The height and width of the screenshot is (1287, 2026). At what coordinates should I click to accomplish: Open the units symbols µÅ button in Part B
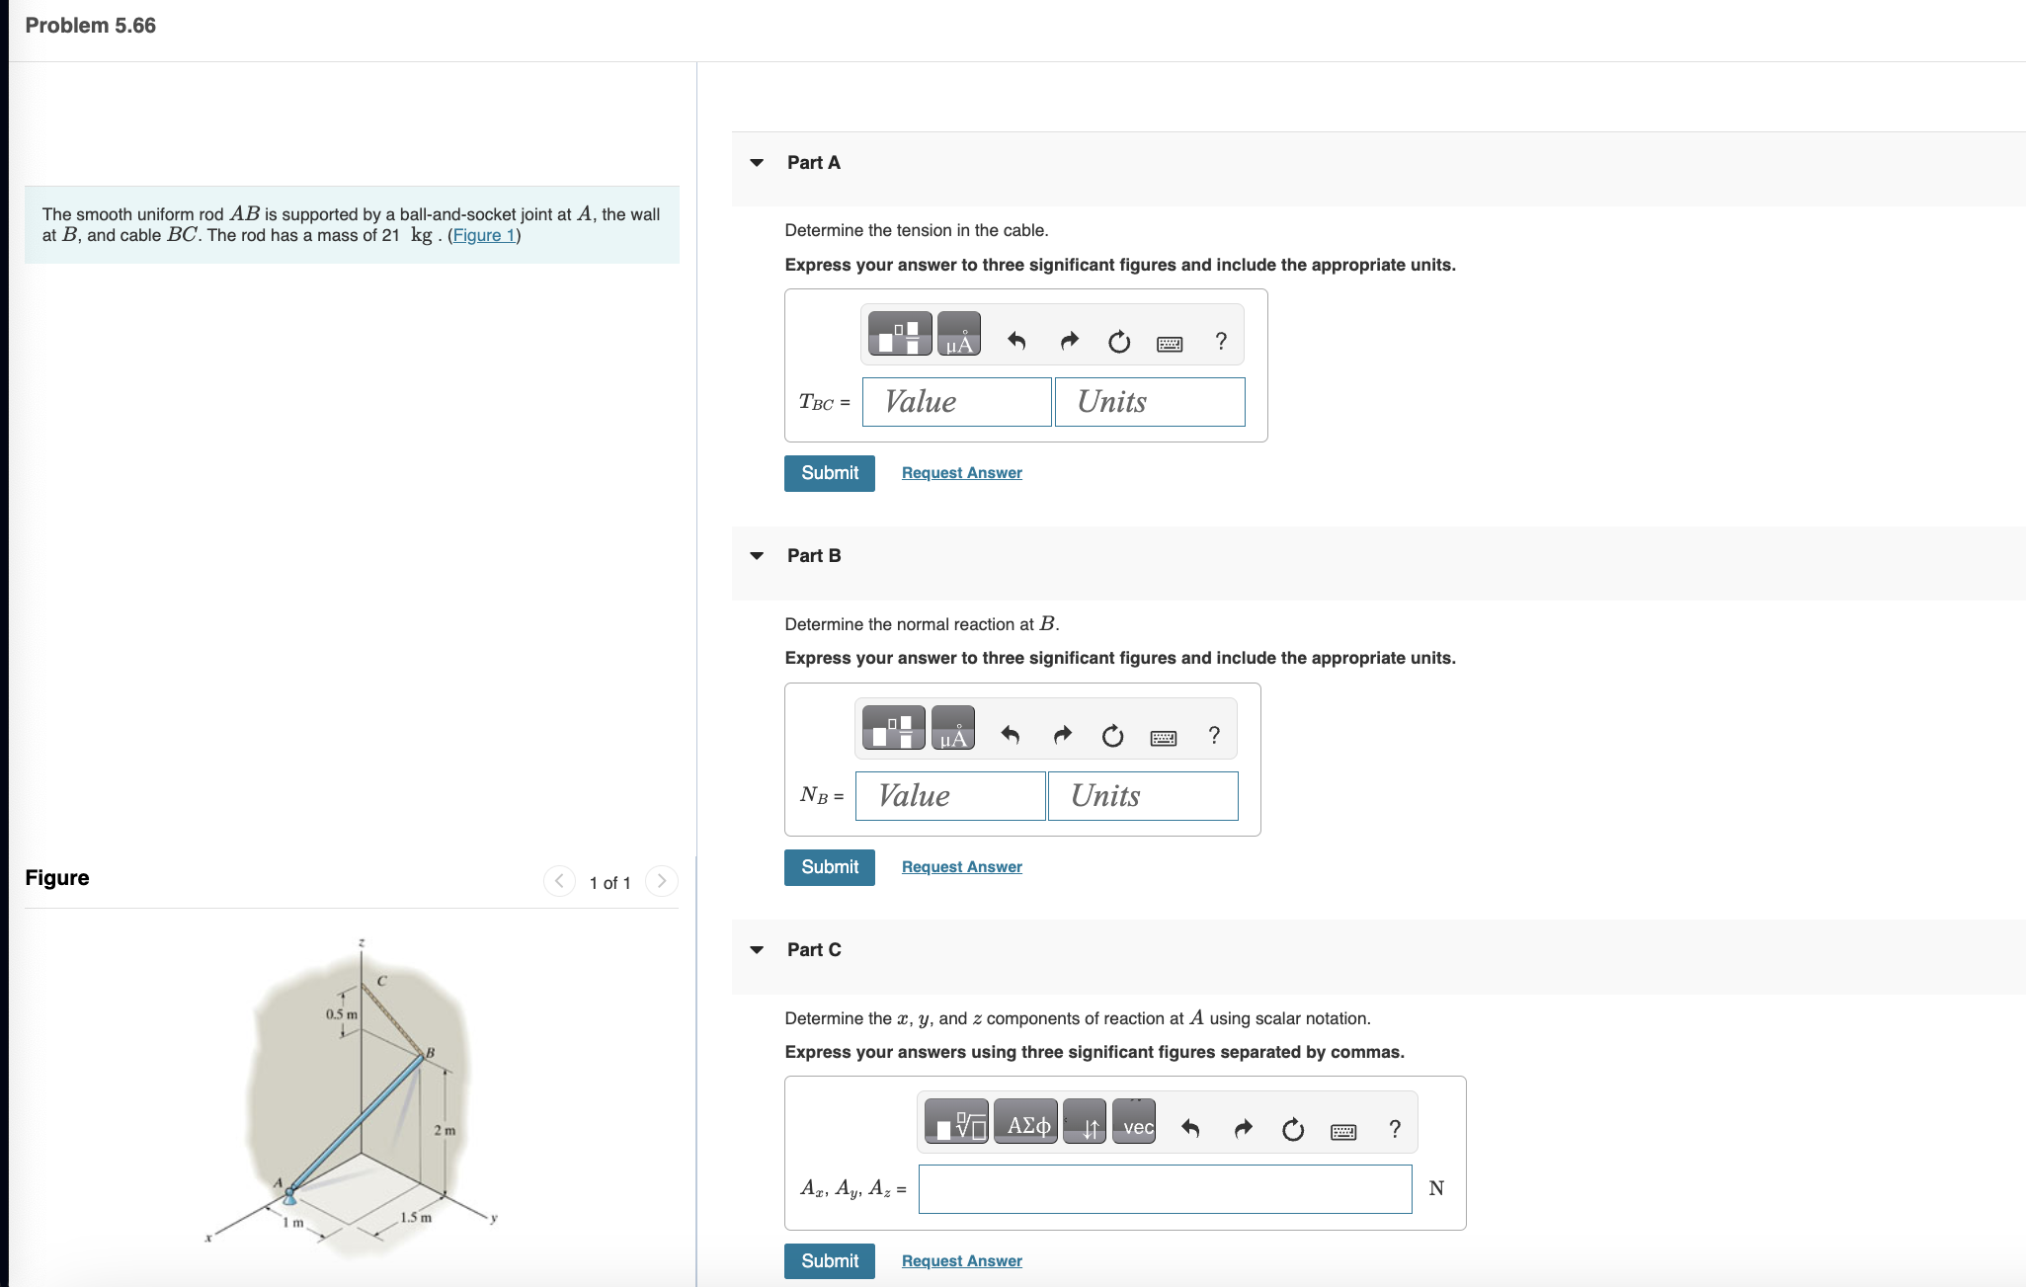pyautogui.click(x=952, y=728)
